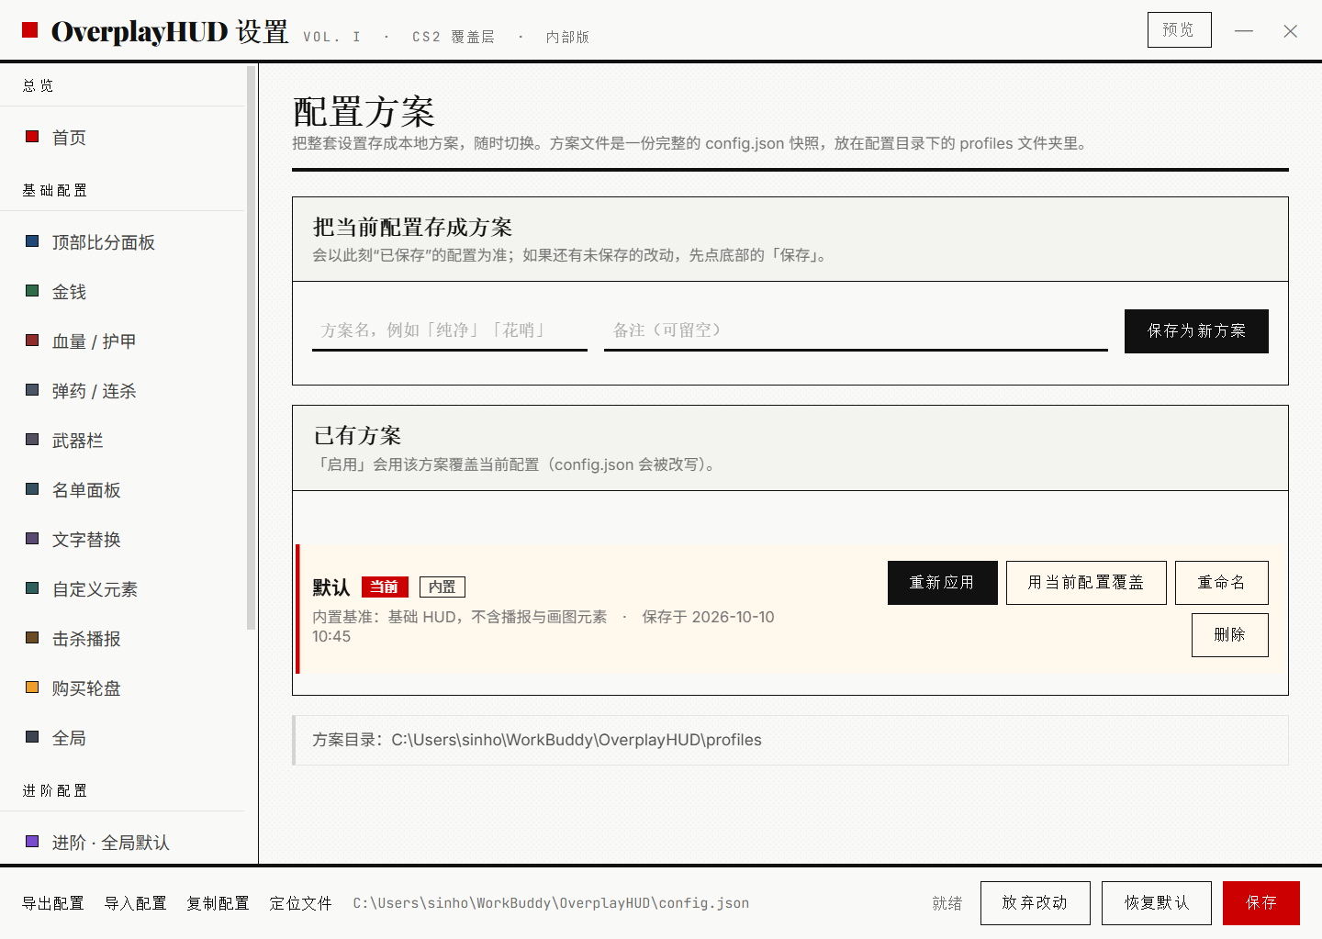Click the red square icon beside 首页
The height and width of the screenshot is (939, 1322).
click(32, 137)
